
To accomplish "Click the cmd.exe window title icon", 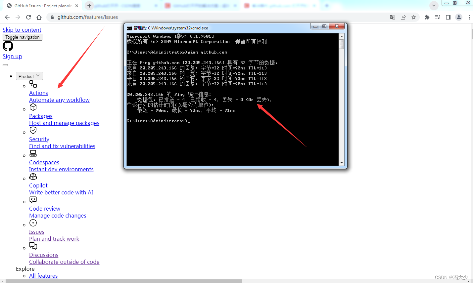I will coord(129,28).
